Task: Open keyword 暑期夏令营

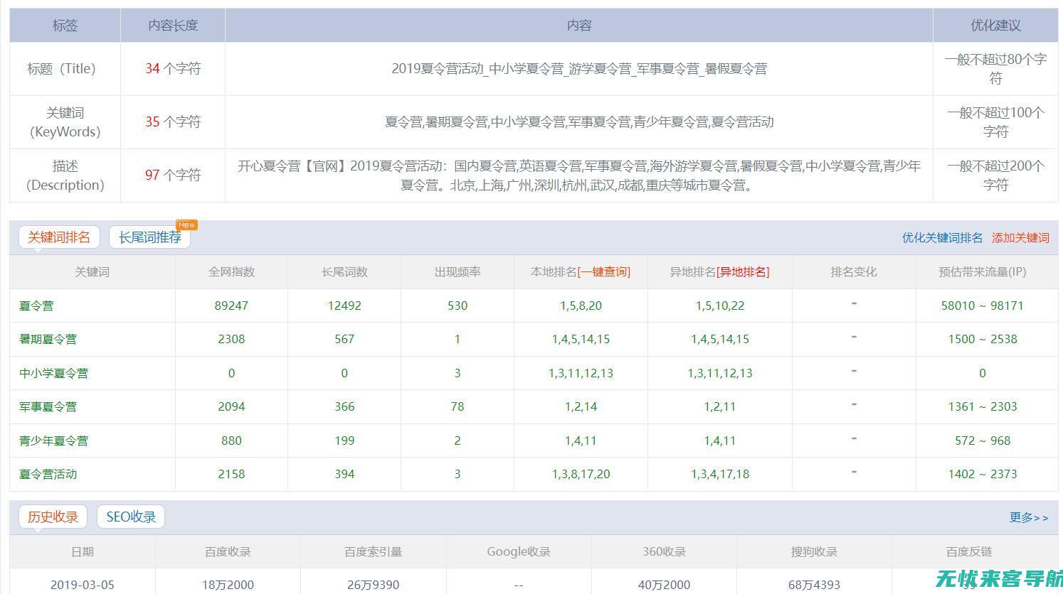Action: (x=48, y=340)
